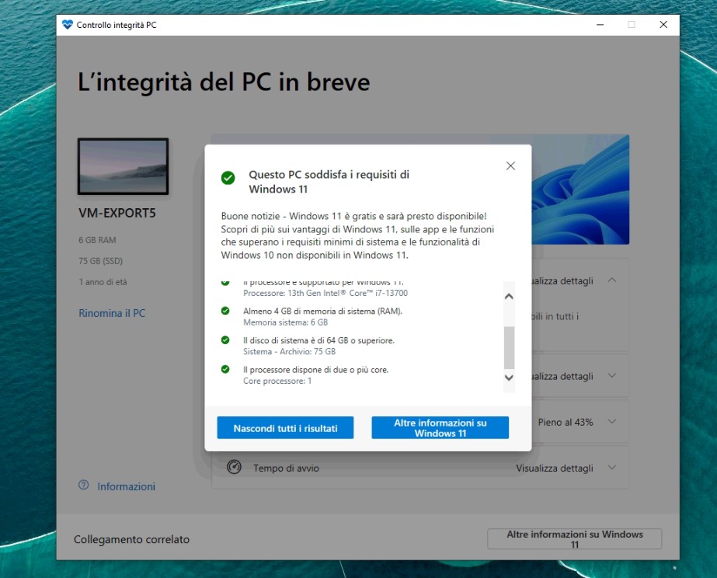Click the Tempo di avvio gauge icon
The image size is (717, 578).
[234, 467]
